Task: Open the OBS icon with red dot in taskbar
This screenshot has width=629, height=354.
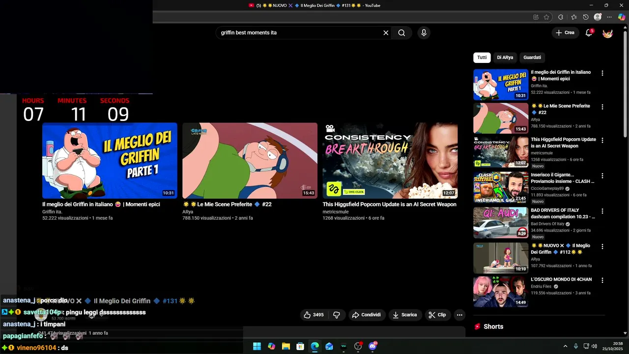Action: pos(358,346)
